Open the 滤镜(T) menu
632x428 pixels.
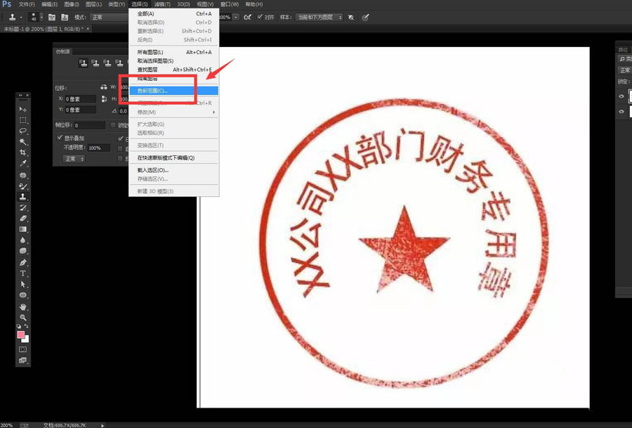pyautogui.click(x=162, y=4)
